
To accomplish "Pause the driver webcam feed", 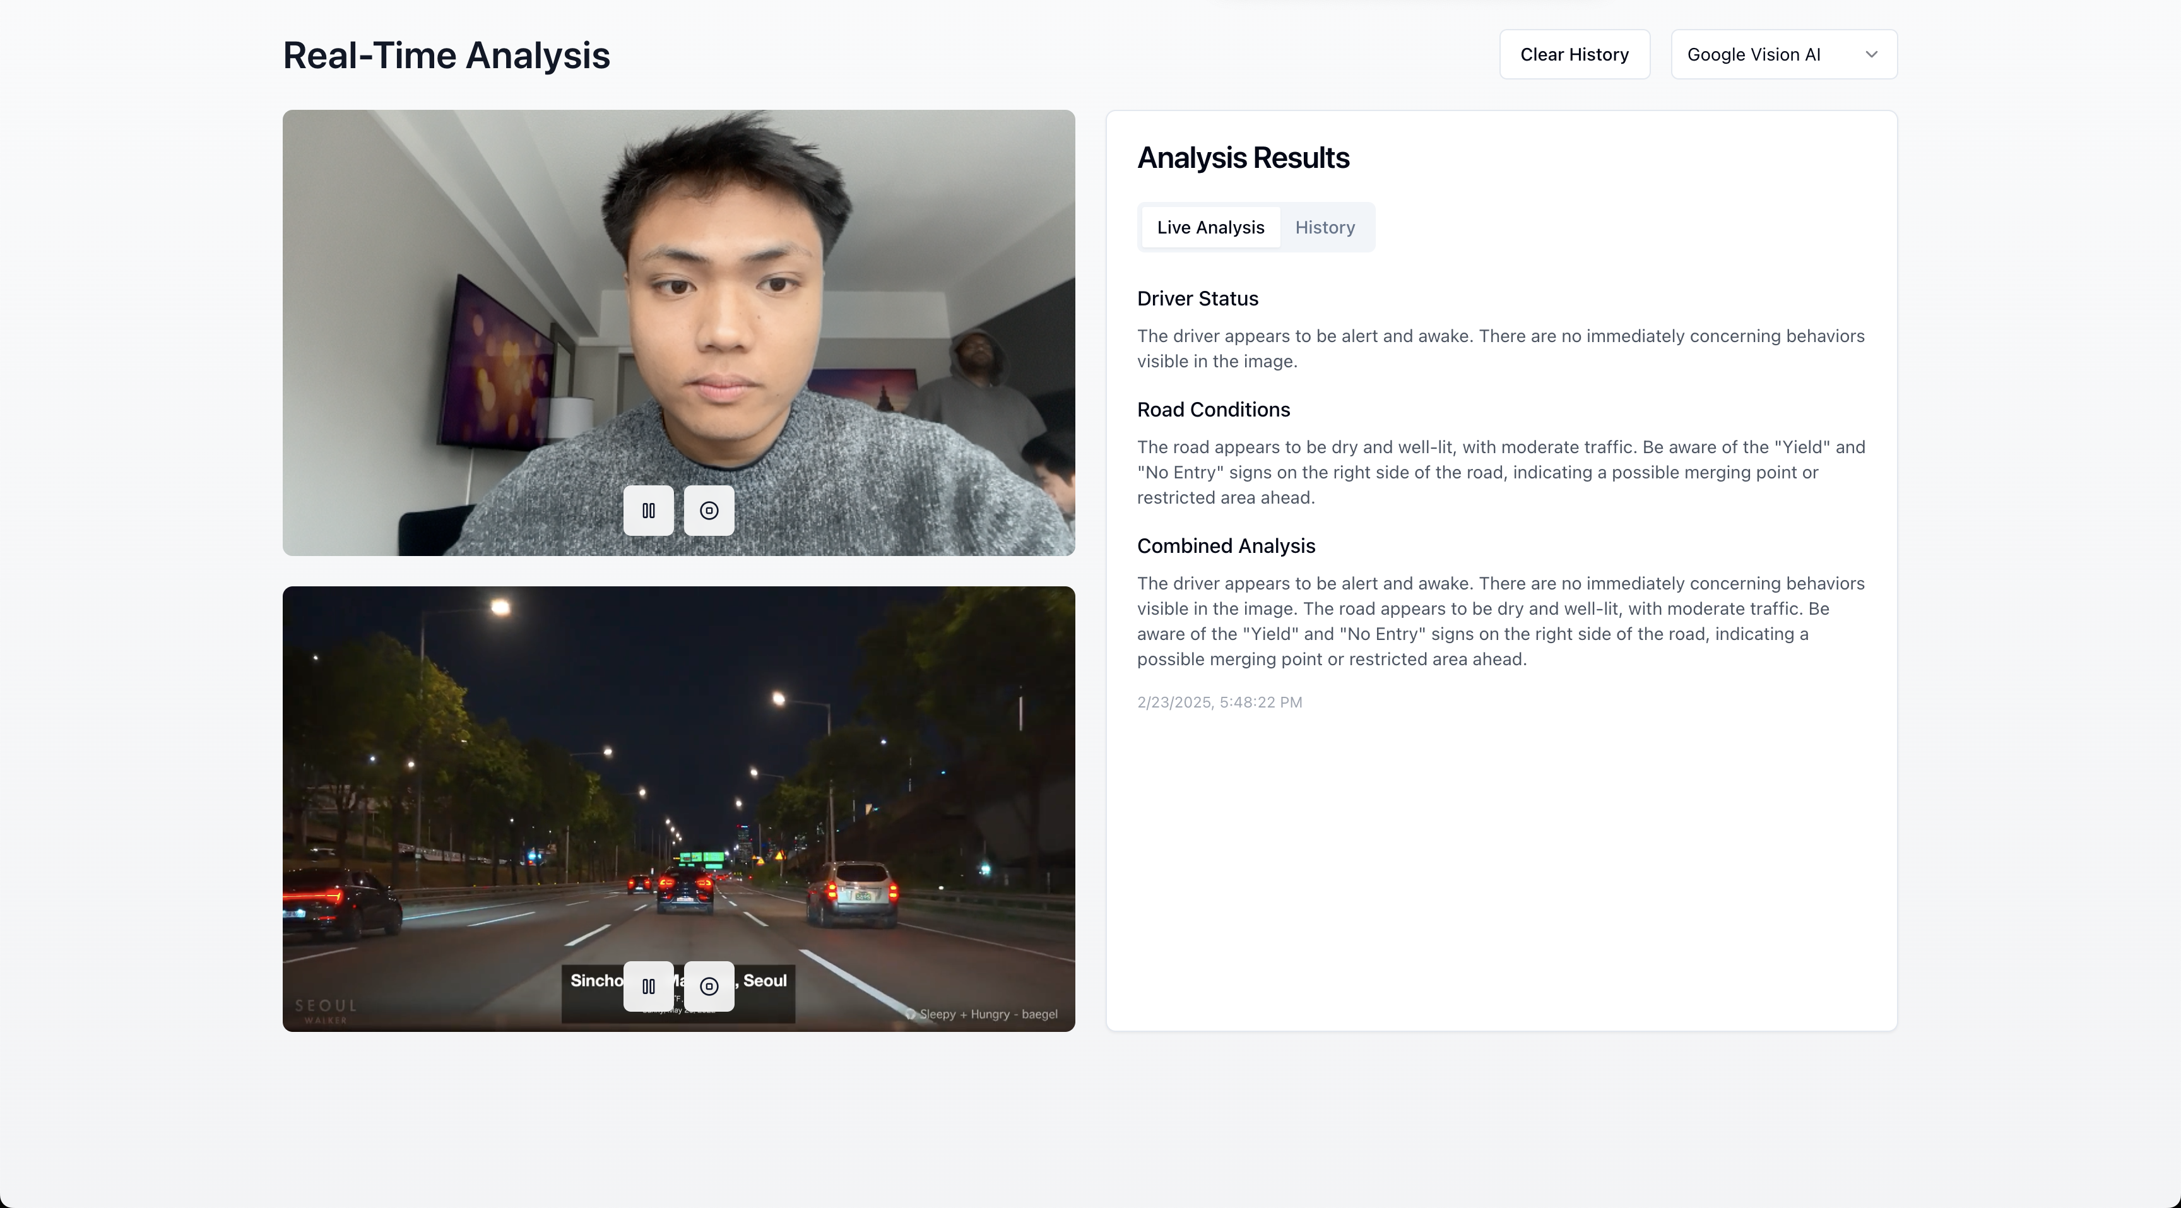I will coord(649,511).
